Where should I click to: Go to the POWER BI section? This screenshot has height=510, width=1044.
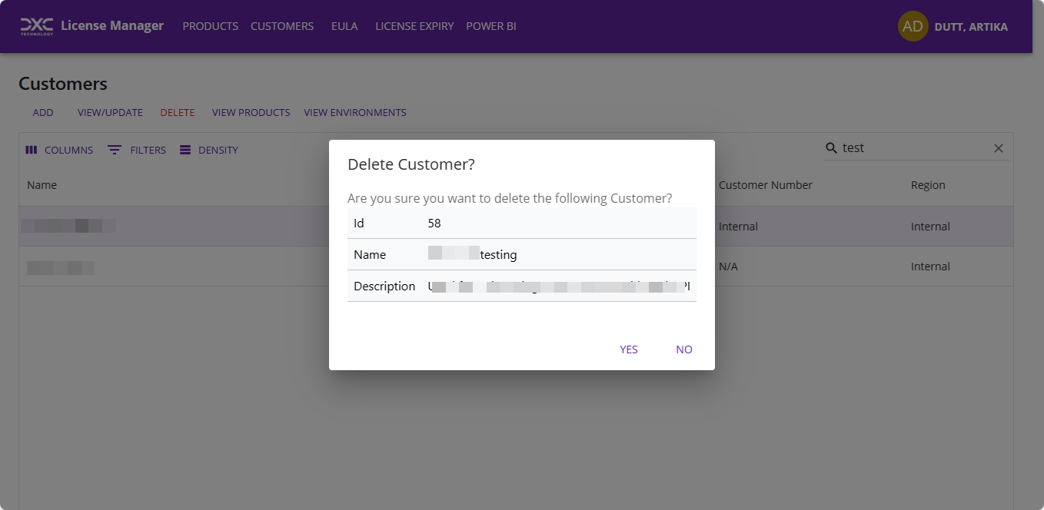[490, 26]
